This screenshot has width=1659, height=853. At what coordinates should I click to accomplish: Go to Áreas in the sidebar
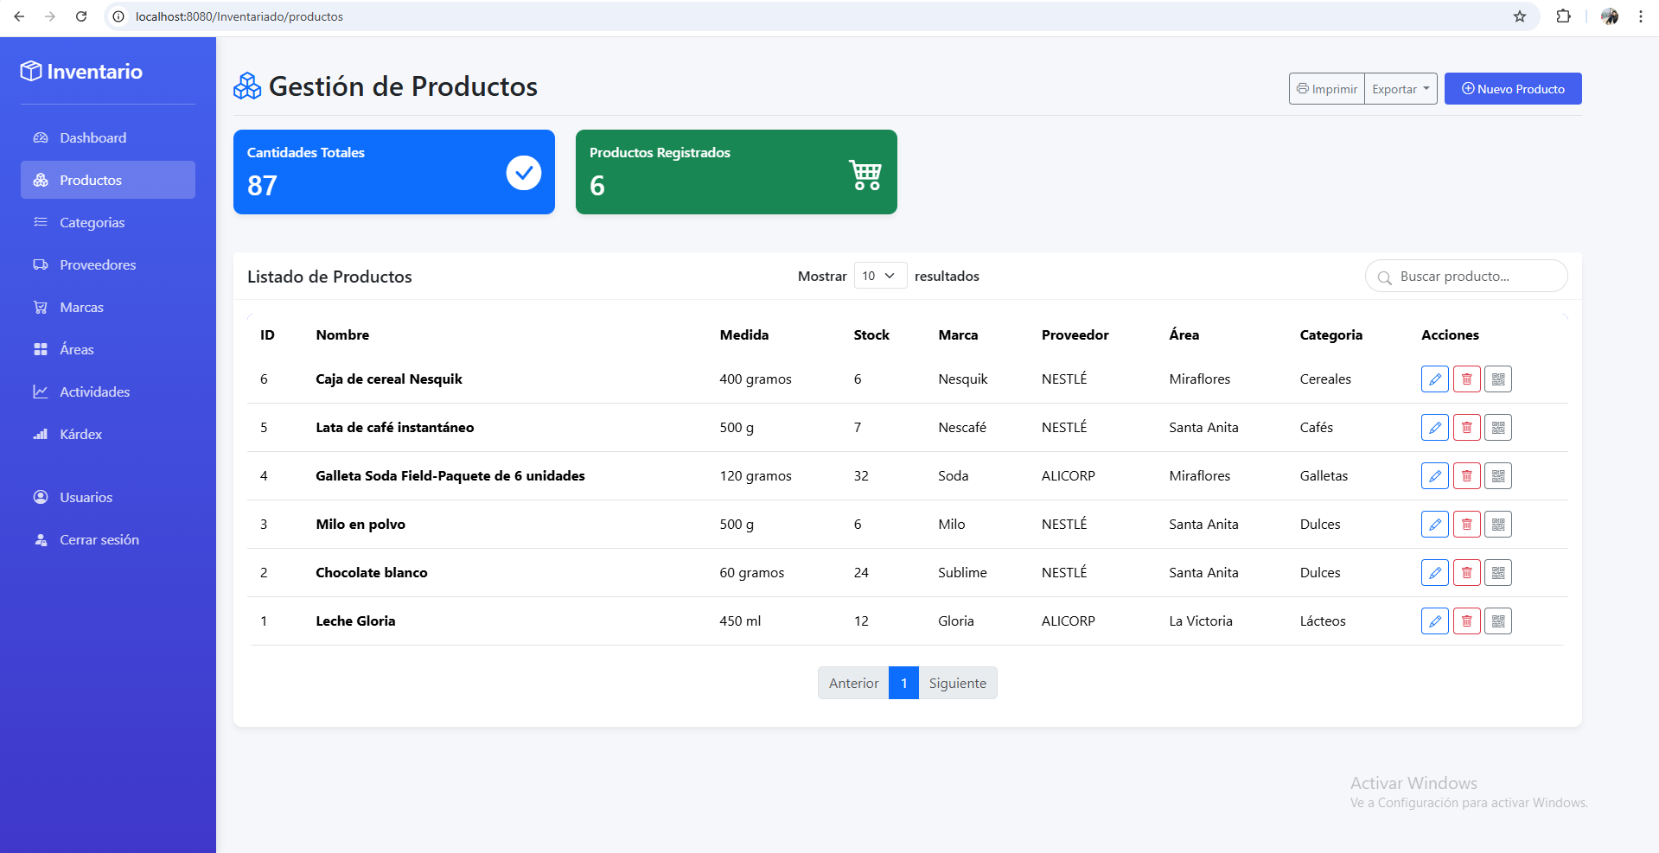pos(108,350)
